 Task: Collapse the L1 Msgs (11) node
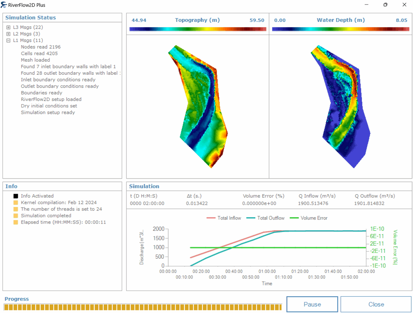pyautogui.click(x=9, y=40)
